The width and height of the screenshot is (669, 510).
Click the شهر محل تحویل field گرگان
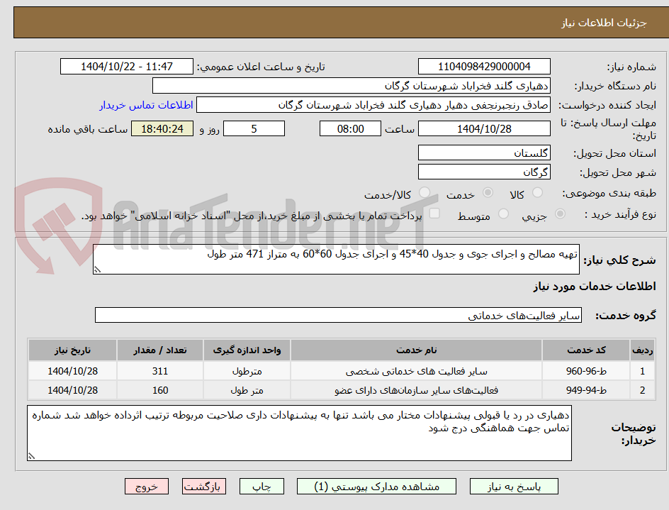[484, 172]
